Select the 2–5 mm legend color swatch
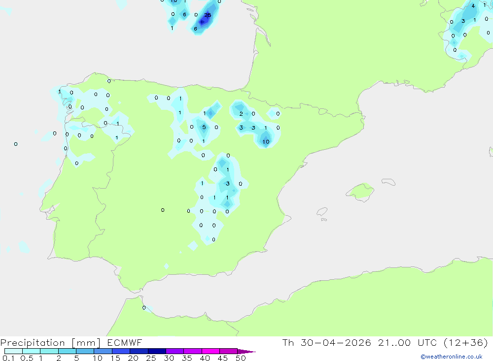The height and width of the screenshot is (361, 493). [x=67, y=351]
